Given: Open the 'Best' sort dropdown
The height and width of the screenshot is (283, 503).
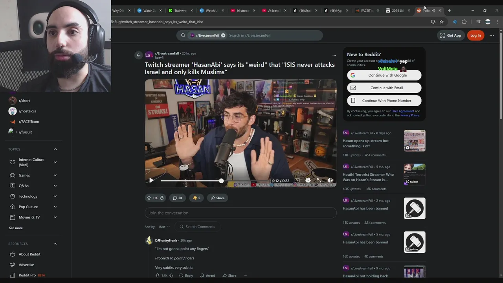Looking at the screenshot, I should click(164, 227).
